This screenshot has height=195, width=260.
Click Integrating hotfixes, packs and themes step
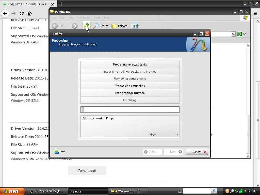[130, 71]
